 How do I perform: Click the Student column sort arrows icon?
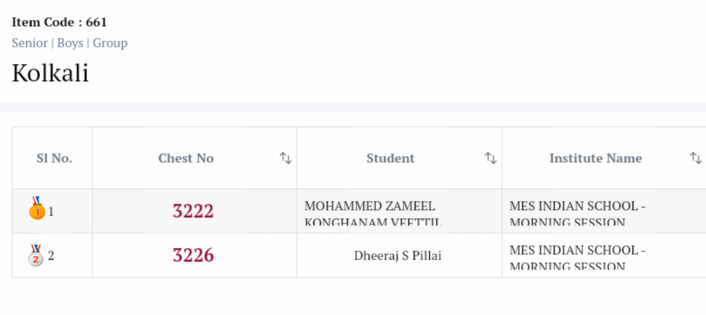point(491,158)
